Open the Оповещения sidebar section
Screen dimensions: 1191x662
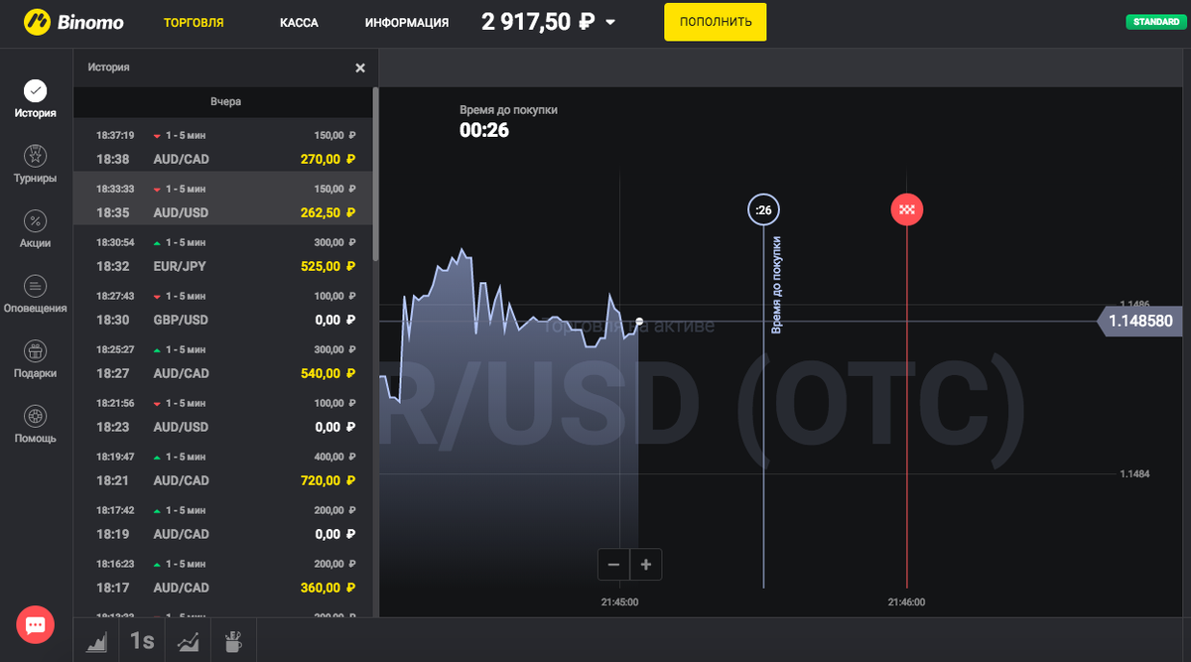[x=36, y=294]
